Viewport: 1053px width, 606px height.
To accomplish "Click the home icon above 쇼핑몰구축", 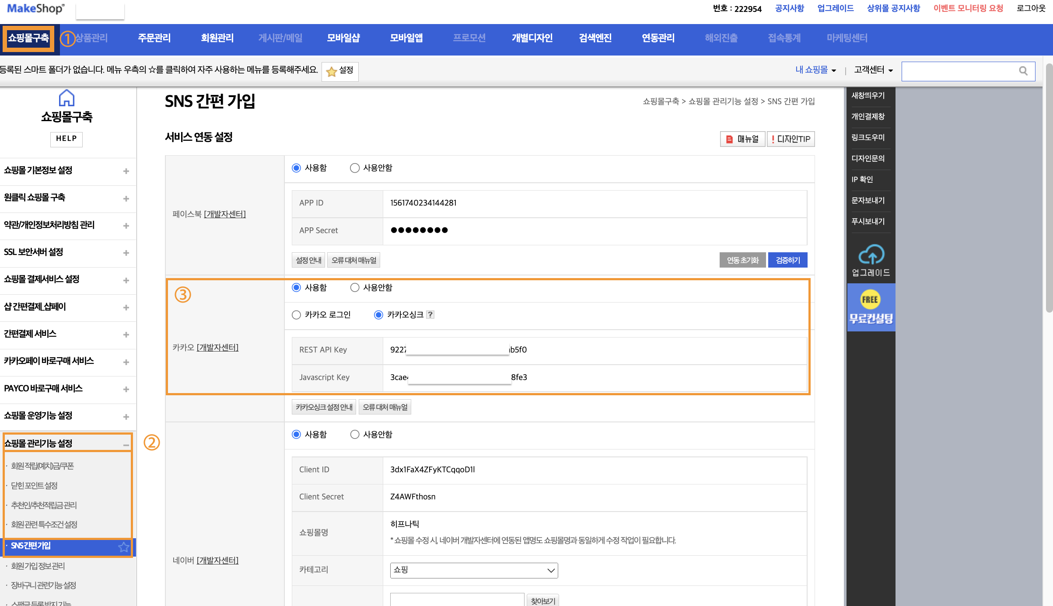I will 66,98.
